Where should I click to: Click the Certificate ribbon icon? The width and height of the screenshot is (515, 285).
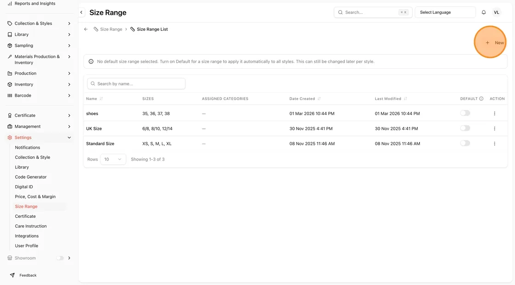tap(10, 116)
